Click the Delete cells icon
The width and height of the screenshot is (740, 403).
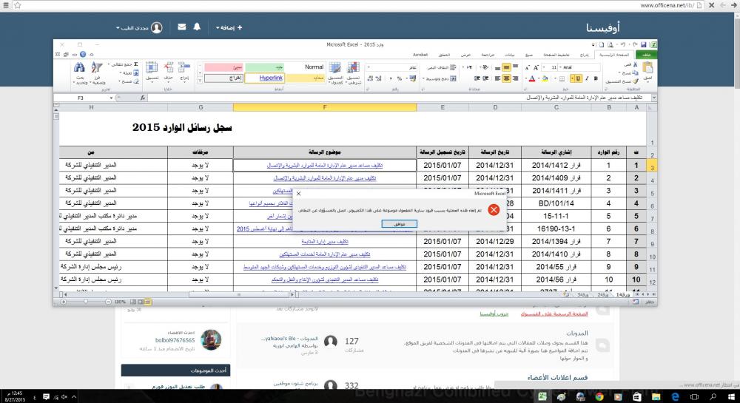(x=169, y=67)
